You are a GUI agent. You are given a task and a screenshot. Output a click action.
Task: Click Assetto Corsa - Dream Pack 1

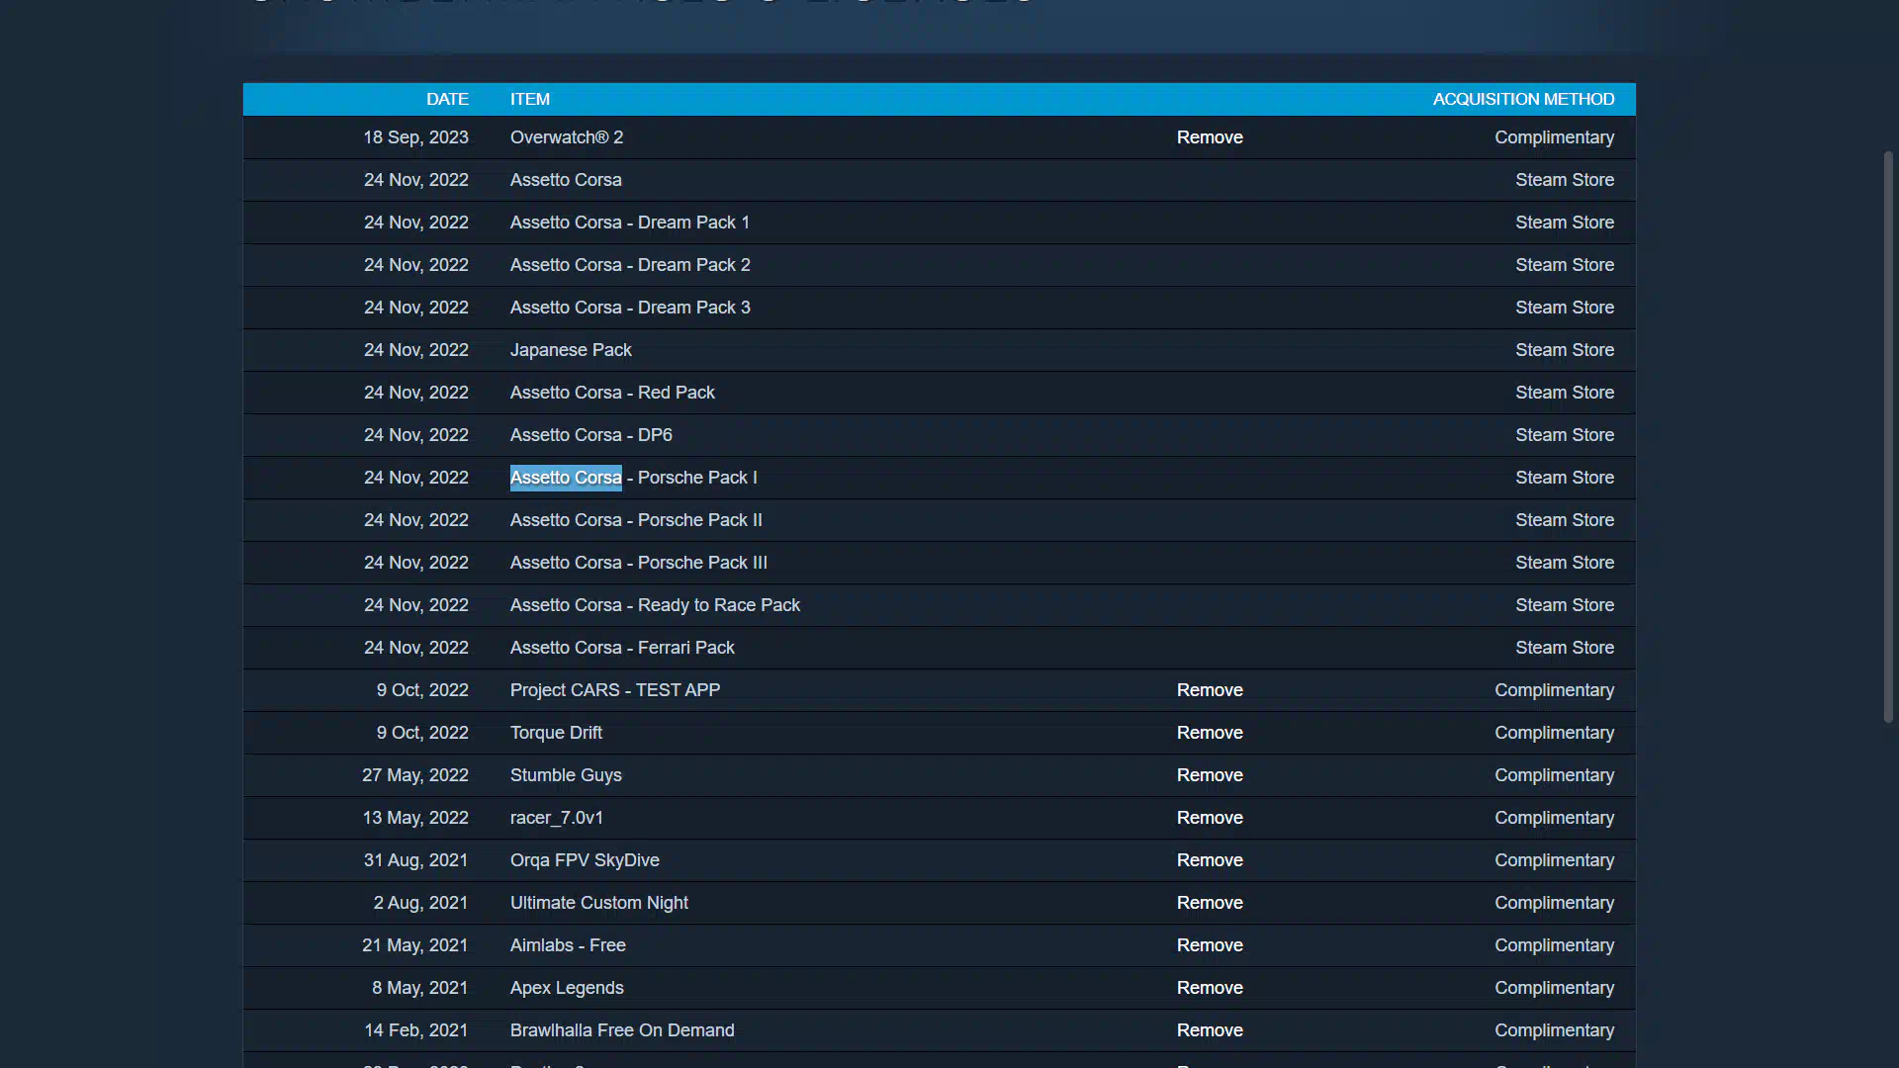click(x=630, y=222)
